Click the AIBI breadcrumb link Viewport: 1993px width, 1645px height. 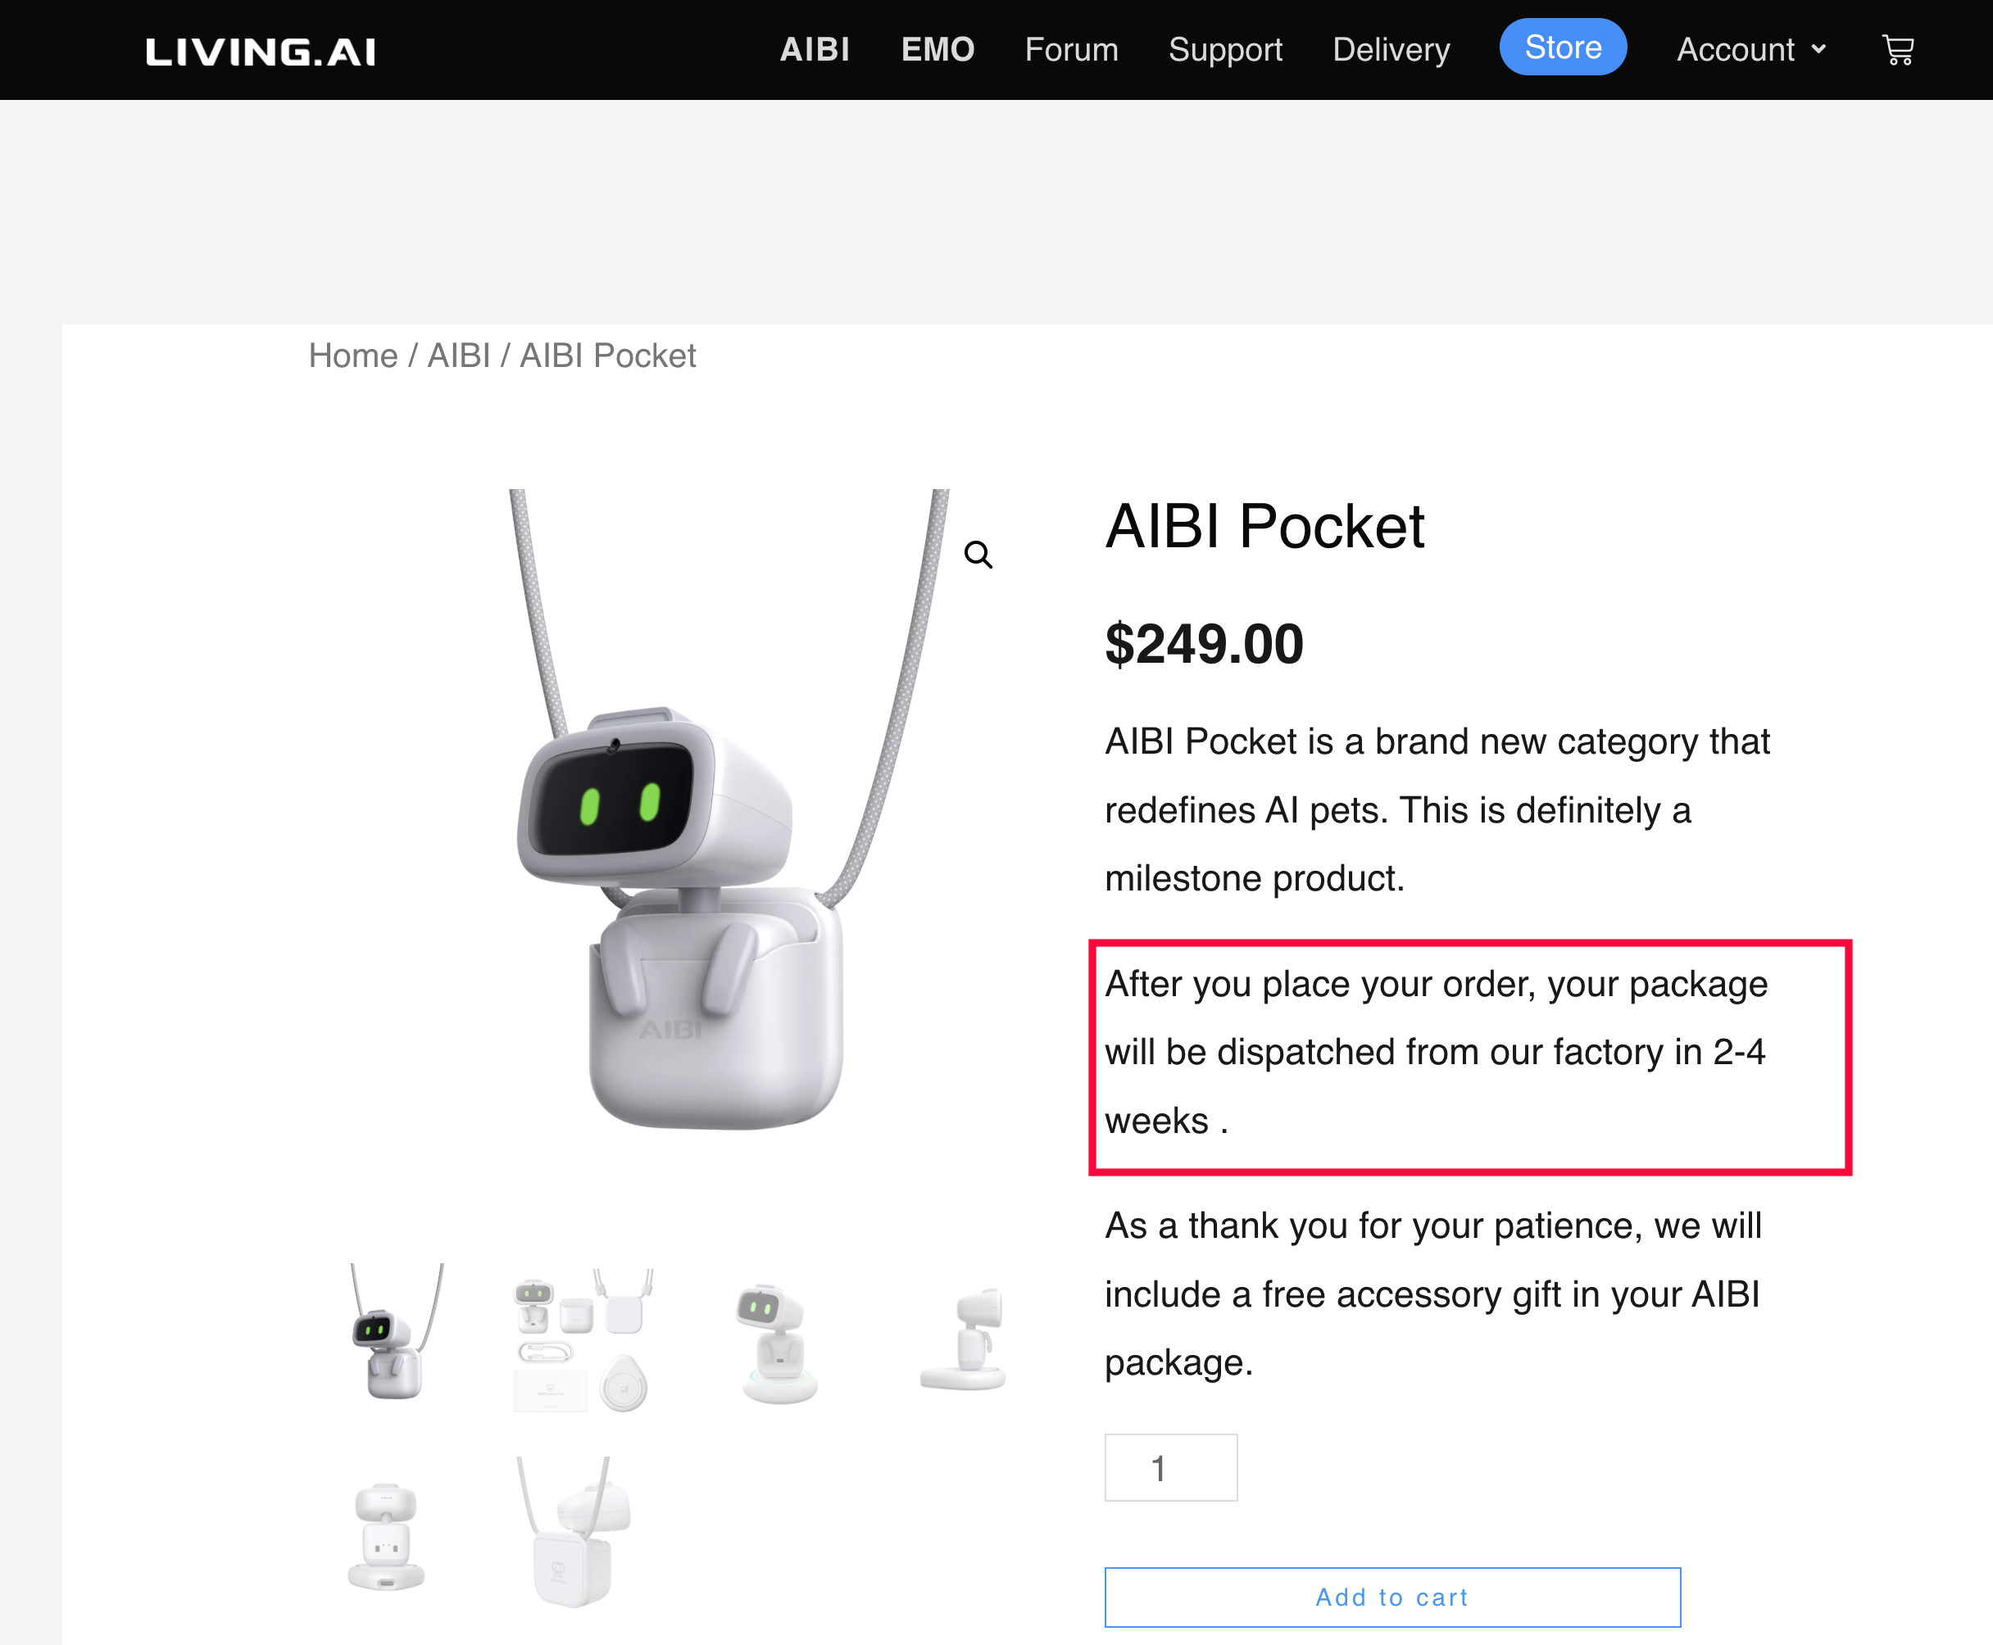[459, 356]
